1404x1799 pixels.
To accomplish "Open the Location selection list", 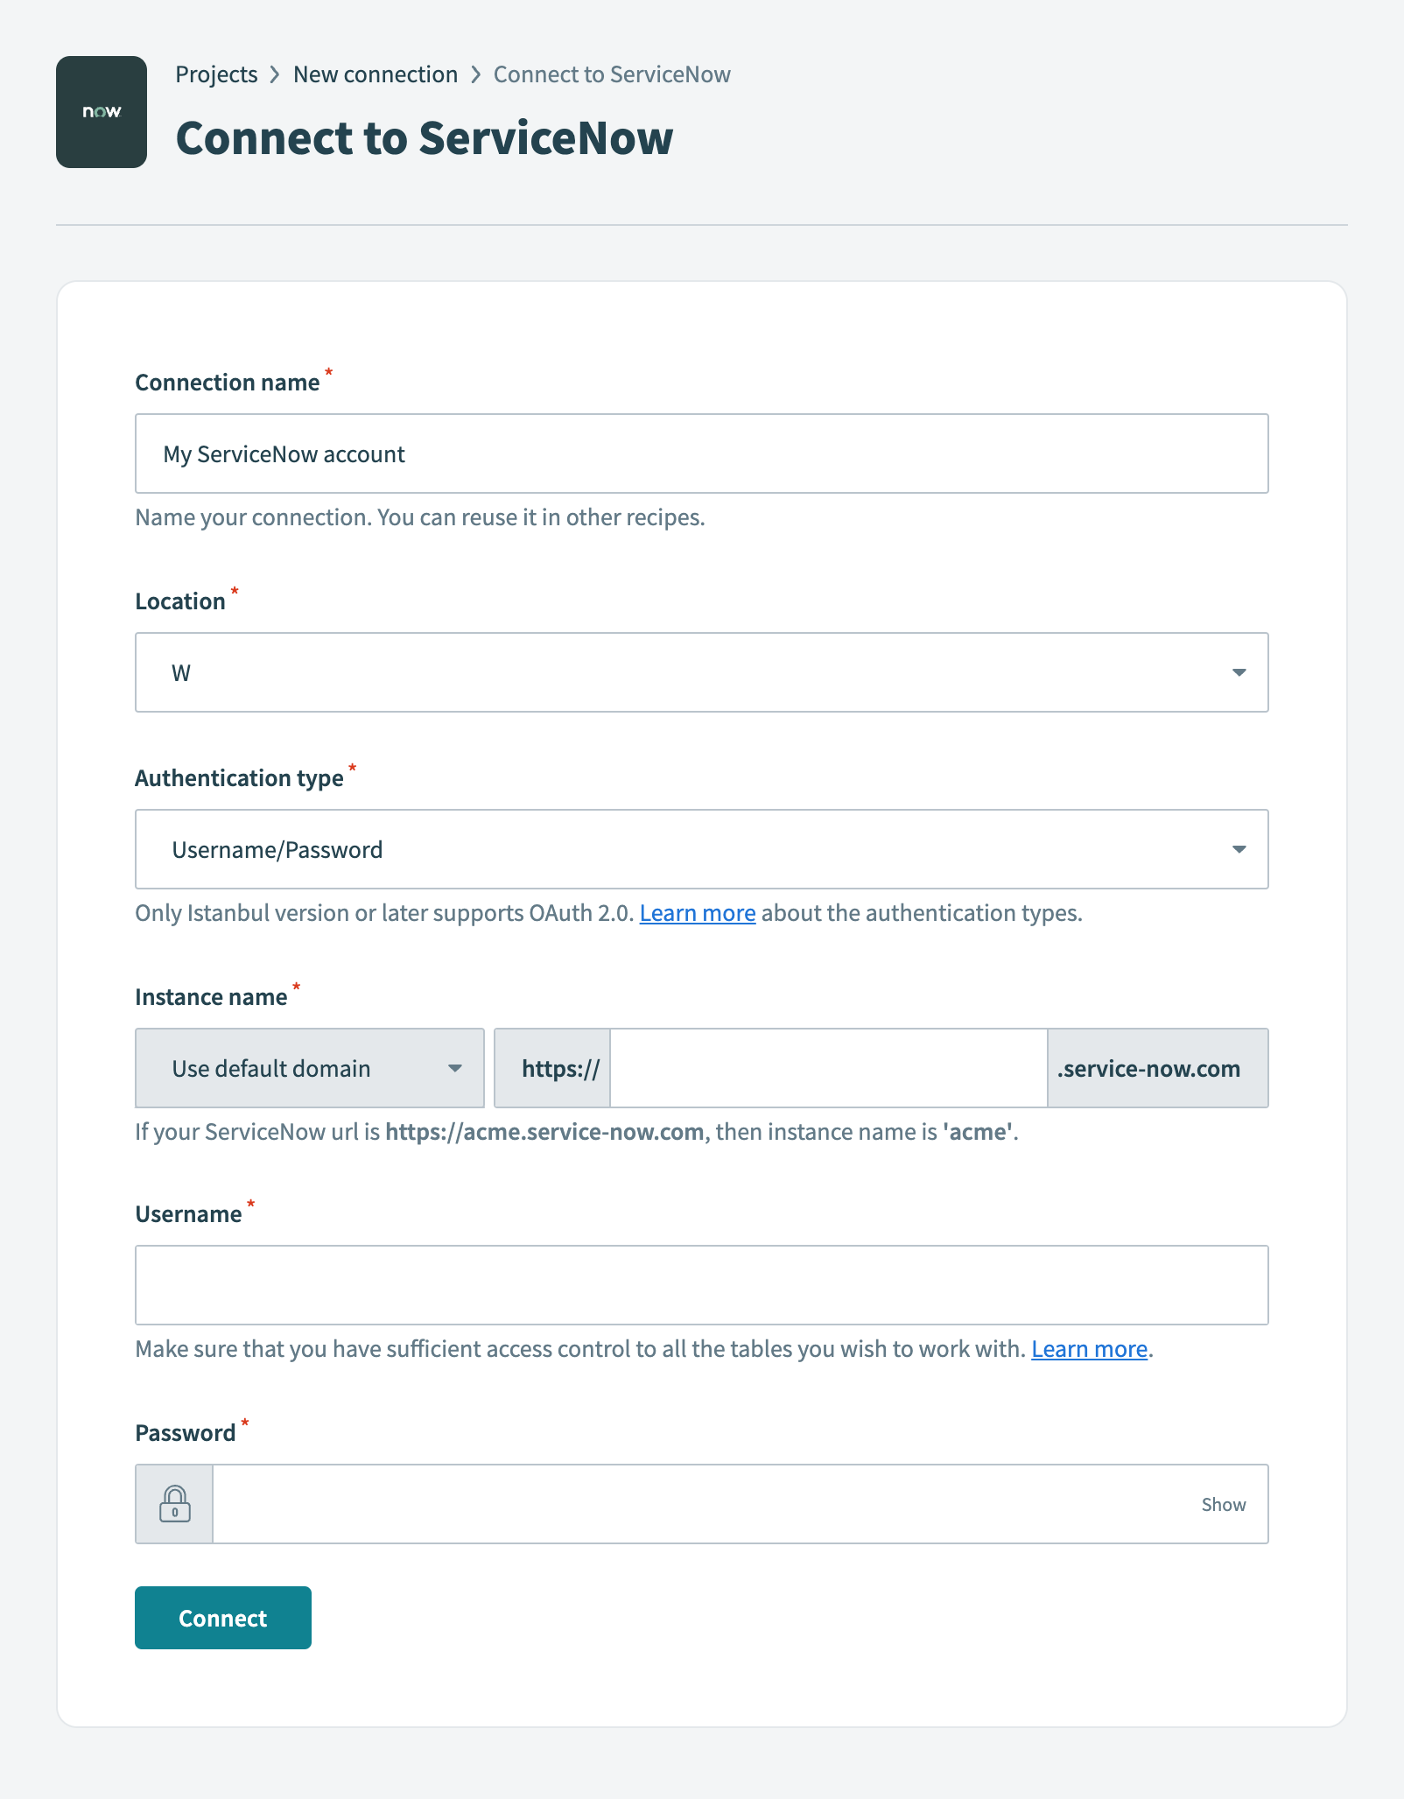I will tap(700, 672).
